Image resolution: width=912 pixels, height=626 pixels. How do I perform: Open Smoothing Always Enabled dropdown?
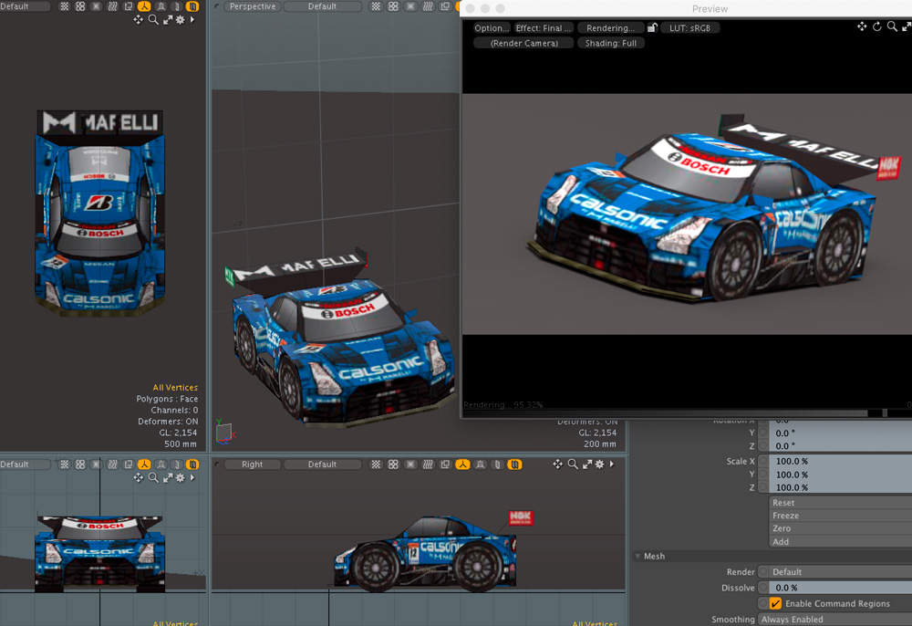pos(834,619)
